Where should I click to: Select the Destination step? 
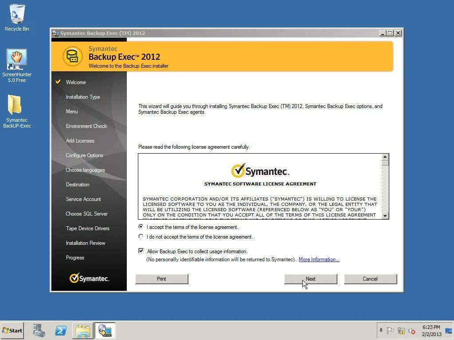click(x=78, y=185)
